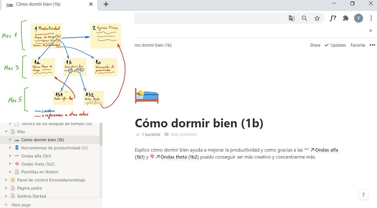This screenshot has width=377, height=208.
Task: Open Updates in the Notion top bar
Action: coord(335,45)
